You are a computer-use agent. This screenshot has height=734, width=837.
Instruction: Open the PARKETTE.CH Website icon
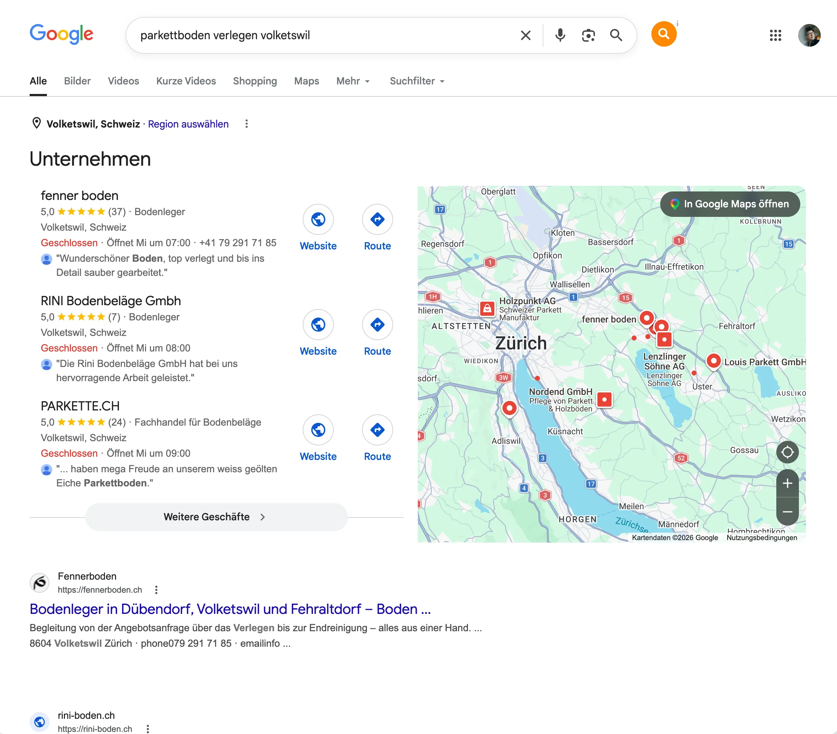click(318, 430)
